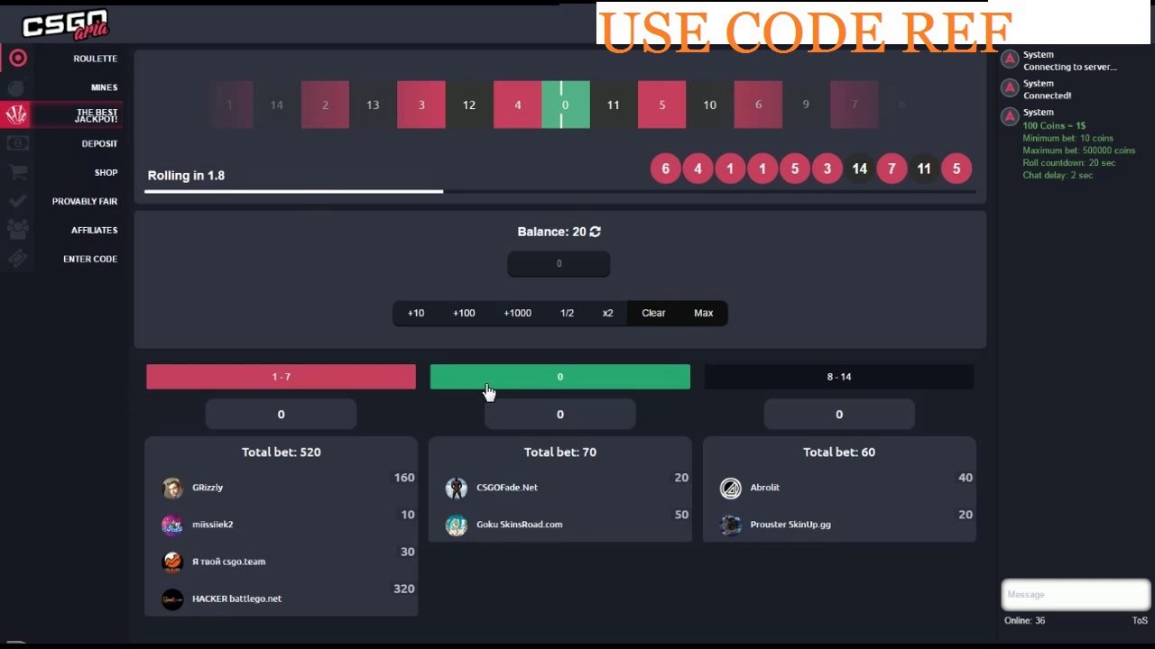Screen dimensions: 1155x649
Task: Click the 12 tile on the wheel
Action: pyautogui.click(x=469, y=105)
